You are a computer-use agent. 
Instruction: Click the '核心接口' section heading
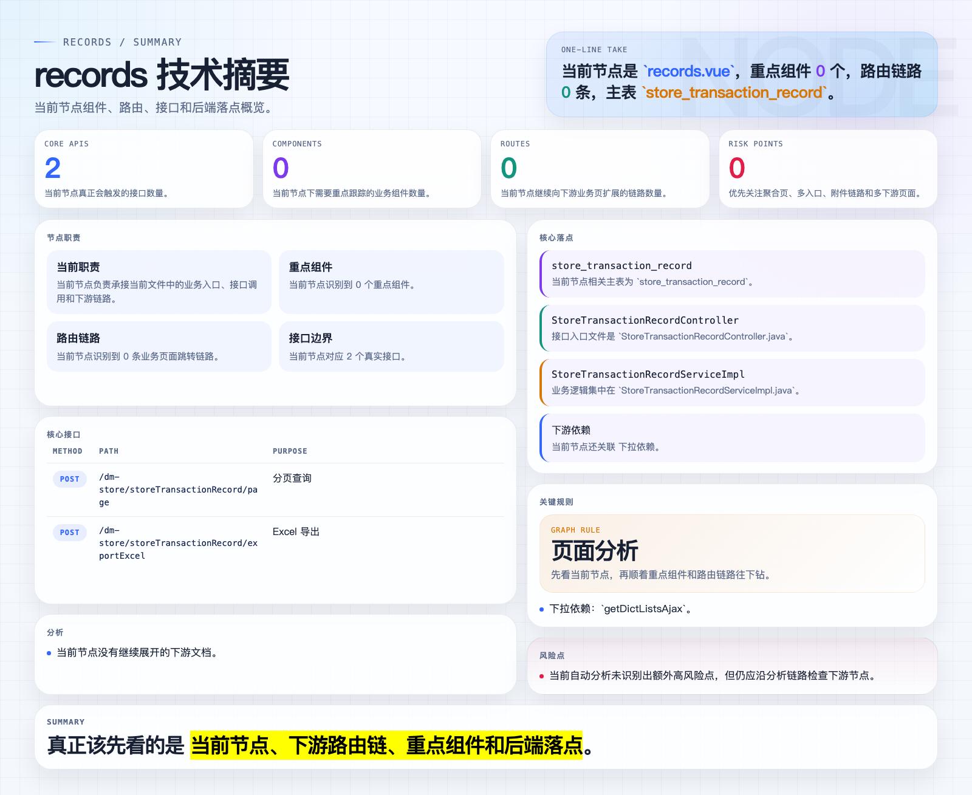point(64,434)
